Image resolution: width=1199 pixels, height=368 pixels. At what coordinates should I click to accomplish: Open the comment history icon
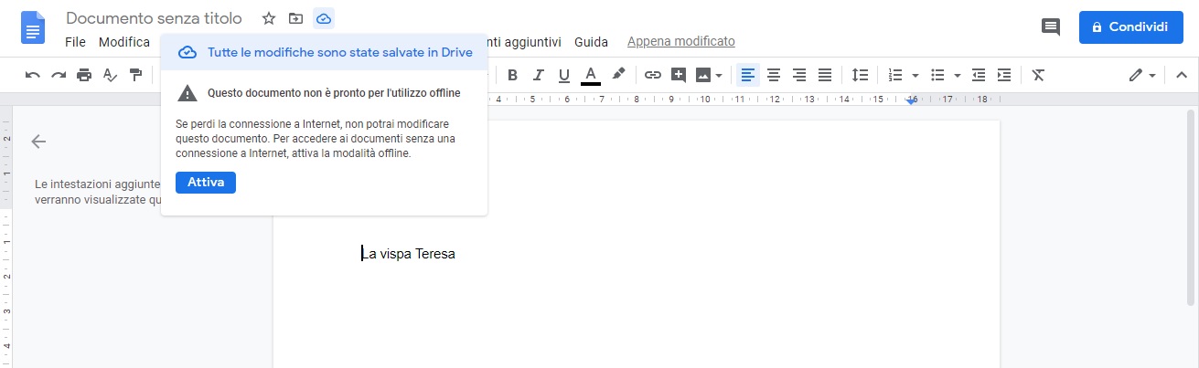[x=1051, y=27]
